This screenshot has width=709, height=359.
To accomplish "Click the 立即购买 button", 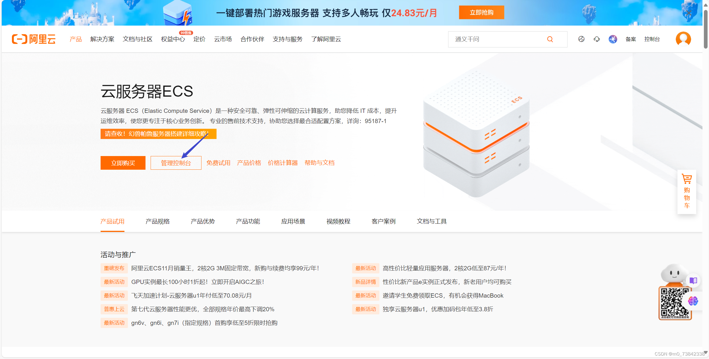I will point(123,163).
